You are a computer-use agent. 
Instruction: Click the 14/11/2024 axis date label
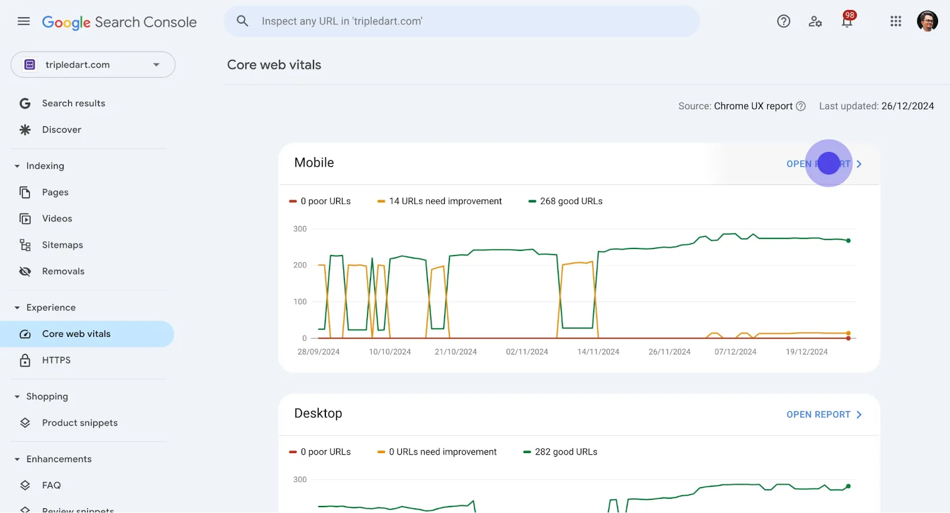(598, 352)
